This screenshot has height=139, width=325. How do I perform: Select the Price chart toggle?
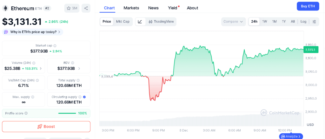click(x=107, y=22)
